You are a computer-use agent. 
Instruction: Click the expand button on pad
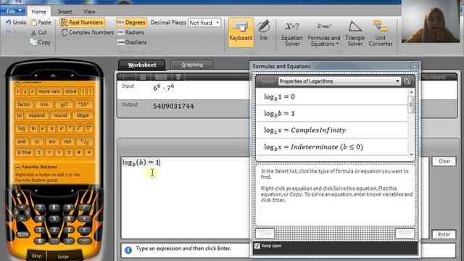[x=37, y=115]
